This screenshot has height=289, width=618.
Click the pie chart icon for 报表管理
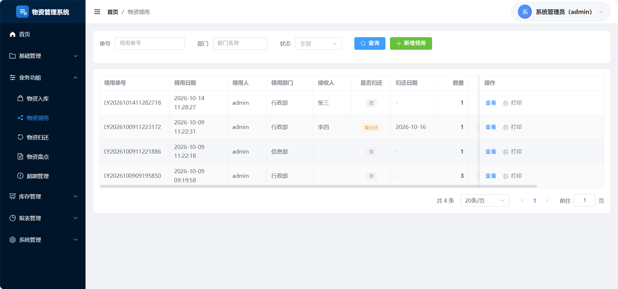click(13, 218)
